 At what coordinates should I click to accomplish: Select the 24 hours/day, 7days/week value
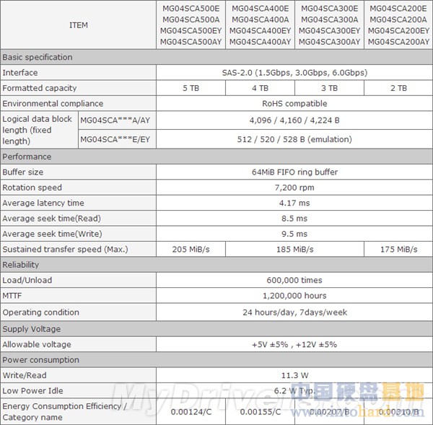294,312
